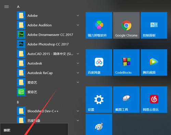Open the 控制面板 tile
Screen dimensions: 171x135
(154, 25)
